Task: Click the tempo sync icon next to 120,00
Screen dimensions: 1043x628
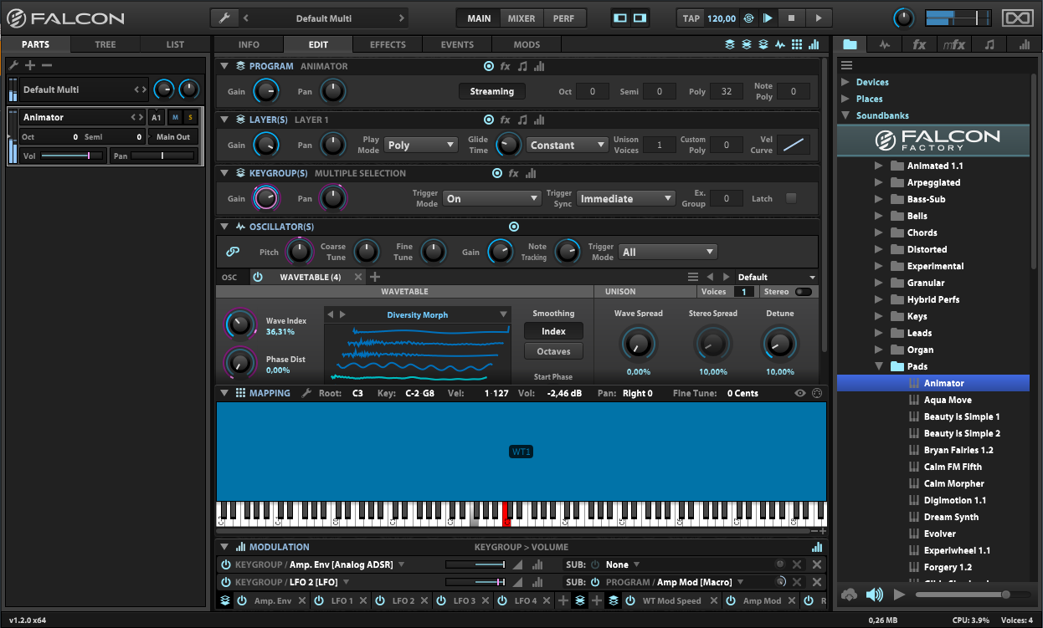Action: coord(748,18)
